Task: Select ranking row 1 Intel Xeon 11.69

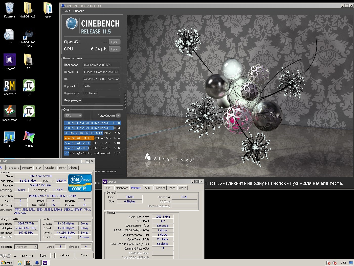Action: [92, 123]
